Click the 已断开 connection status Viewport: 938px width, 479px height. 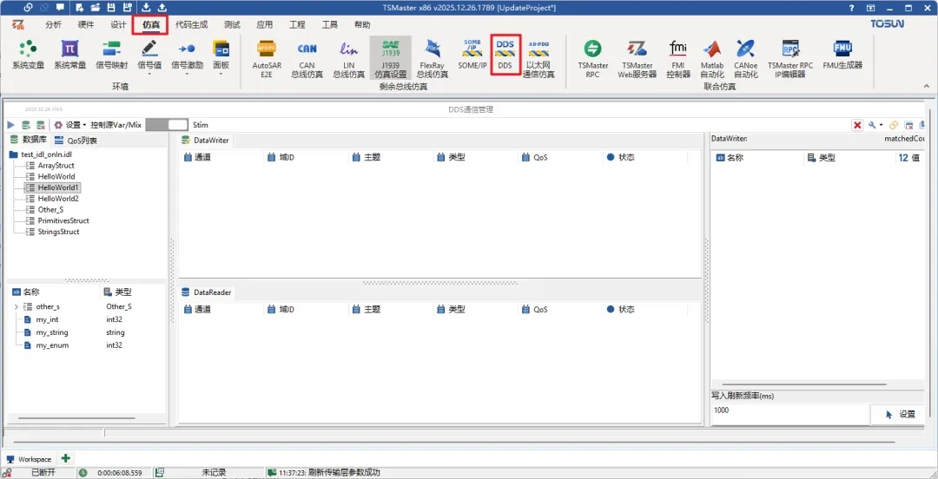[x=43, y=472]
